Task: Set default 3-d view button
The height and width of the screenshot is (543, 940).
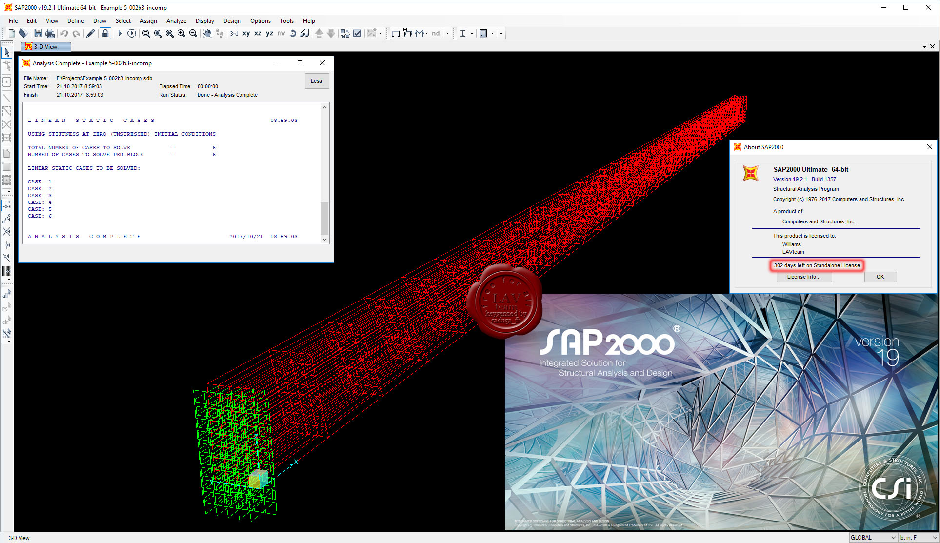Action: coord(234,33)
